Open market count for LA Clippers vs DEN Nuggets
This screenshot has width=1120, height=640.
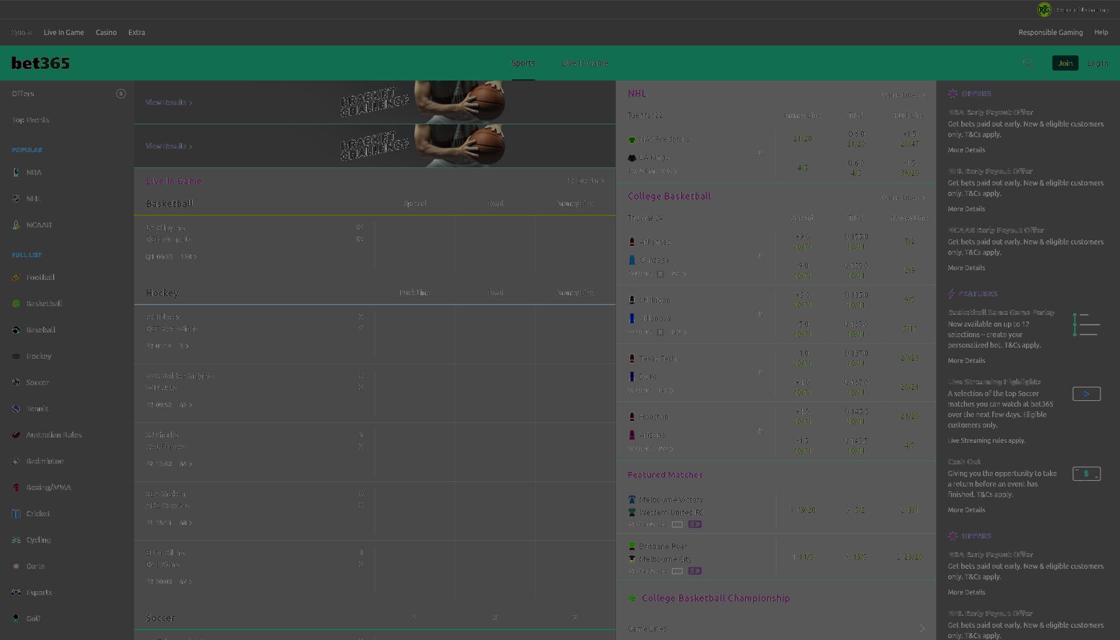pyautogui.click(x=188, y=257)
